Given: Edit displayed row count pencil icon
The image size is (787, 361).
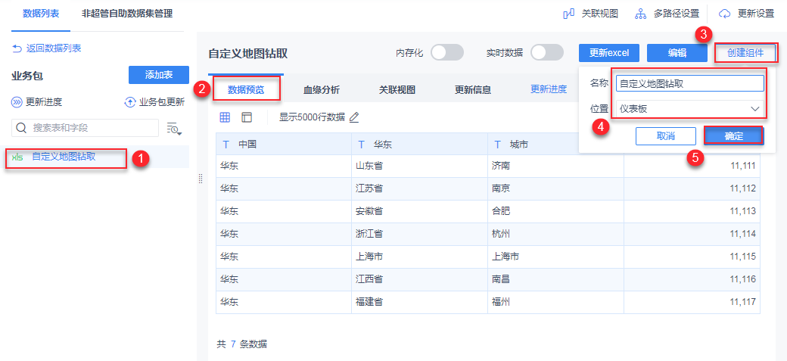Looking at the screenshot, I should [x=354, y=117].
